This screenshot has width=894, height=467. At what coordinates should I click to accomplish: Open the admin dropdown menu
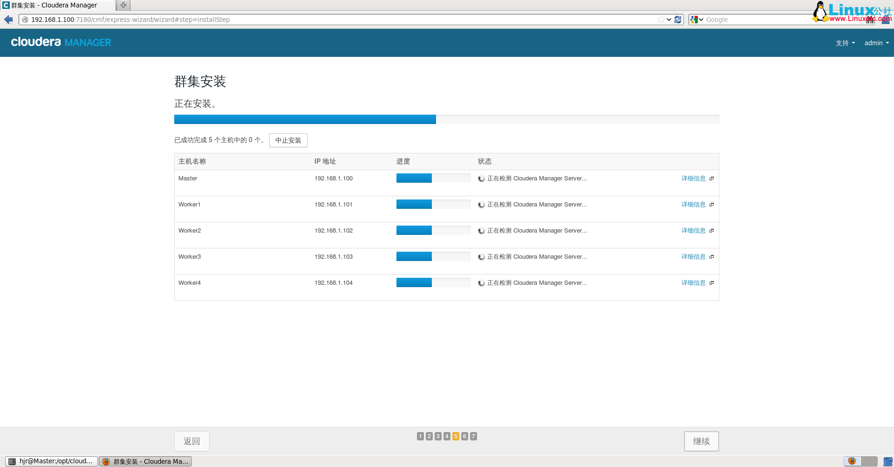point(876,42)
